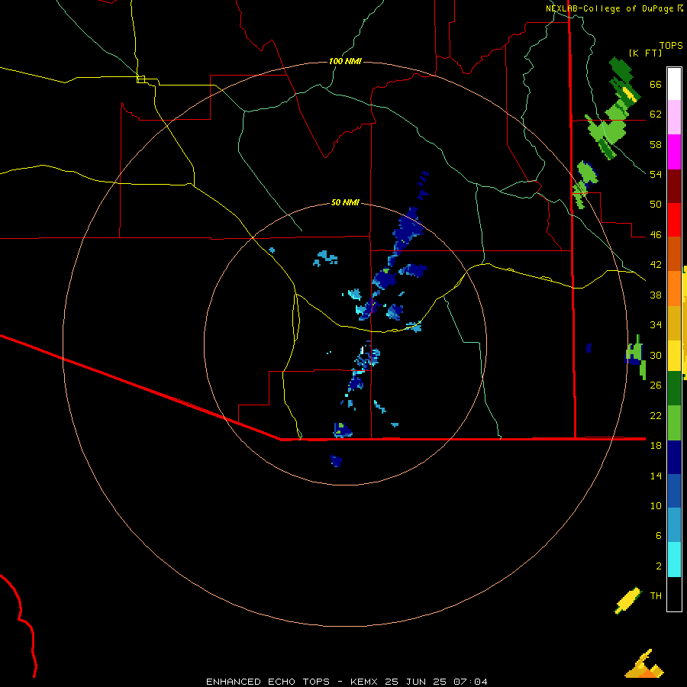Viewport: 687px width, 687px height.
Task: Click the dark green legend swatch
Action: (674, 389)
